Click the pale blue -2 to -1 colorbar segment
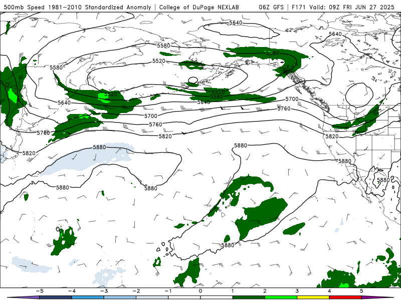 pos(152,297)
